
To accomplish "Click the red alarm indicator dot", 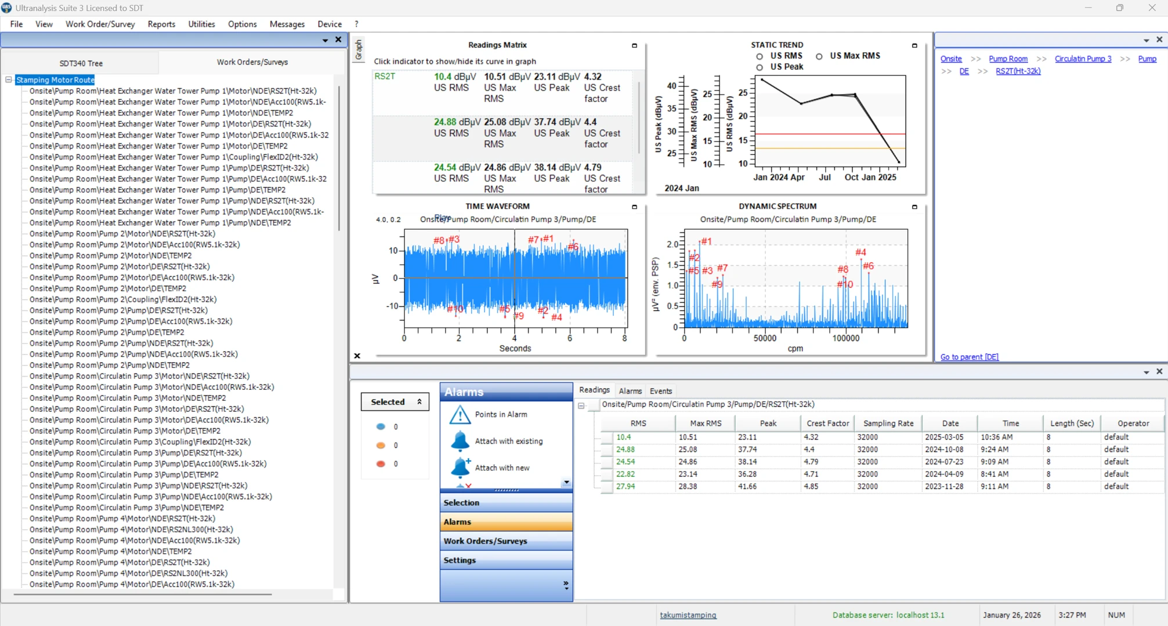I will (x=381, y=464).
